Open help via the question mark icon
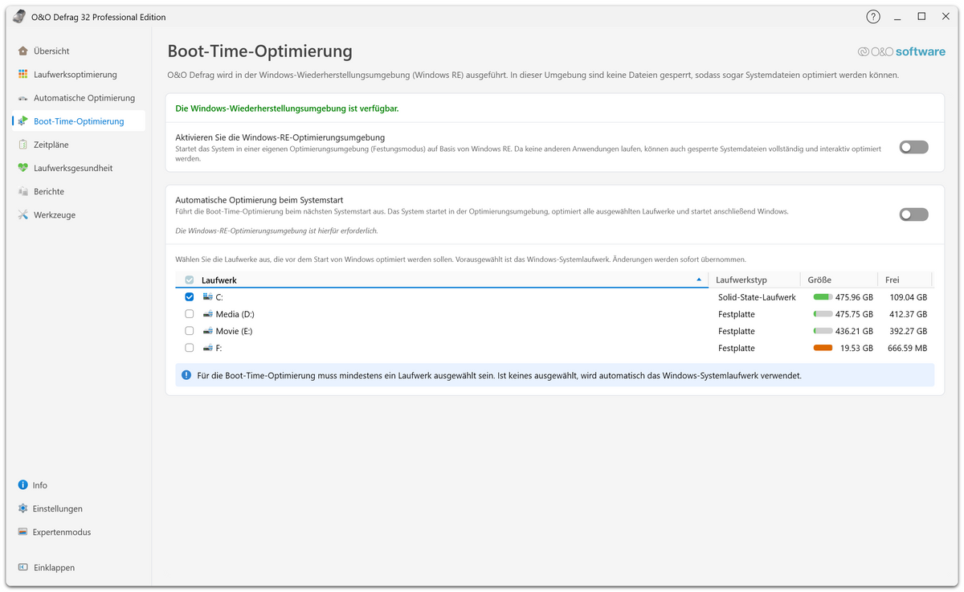Screen dimensions: 964x592 [x=873, y=17]
